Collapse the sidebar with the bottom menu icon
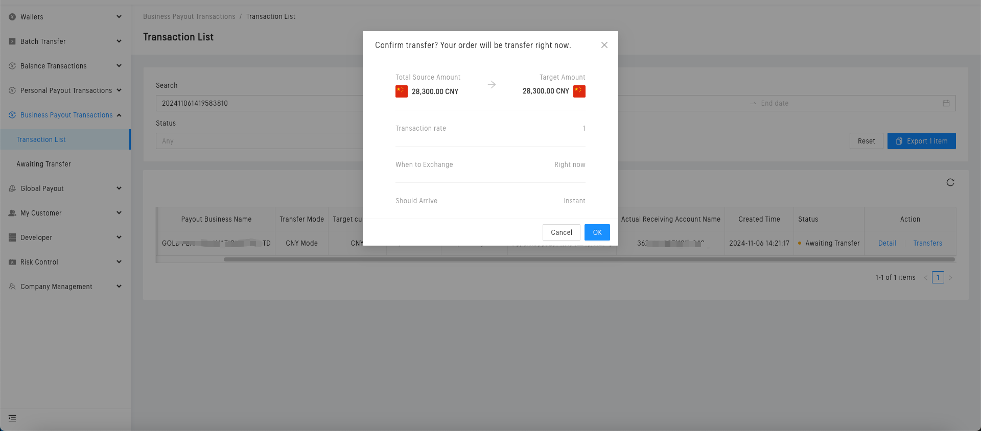Image resolution: width=981 pixels, height=431 pixels. pyautogui.click(x=12, y=418)
